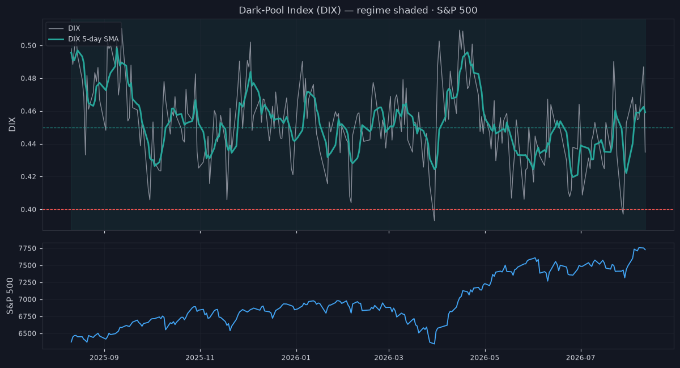Viewport: 680px width, 368px height.
Task: Click the 2026-05 x-axis date label
Action: (x=485, y=358)
